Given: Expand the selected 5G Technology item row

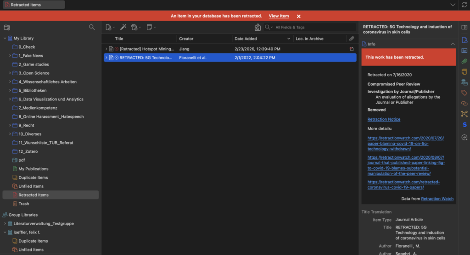Looking at the screenshot, I should click(x=106, y=57).
